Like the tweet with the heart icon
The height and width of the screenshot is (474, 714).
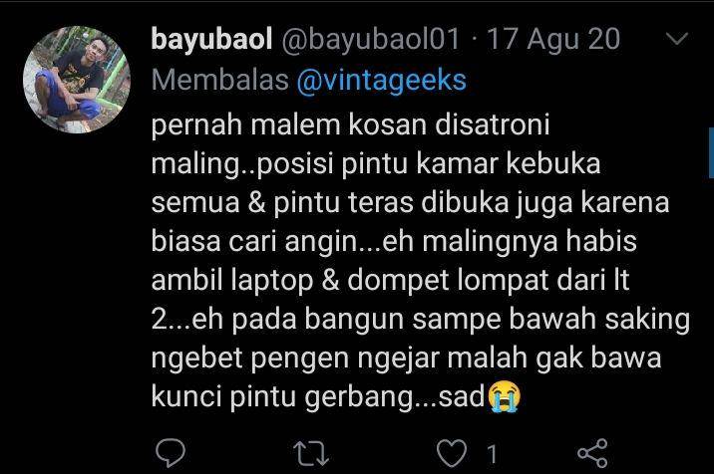click(452, 453)
